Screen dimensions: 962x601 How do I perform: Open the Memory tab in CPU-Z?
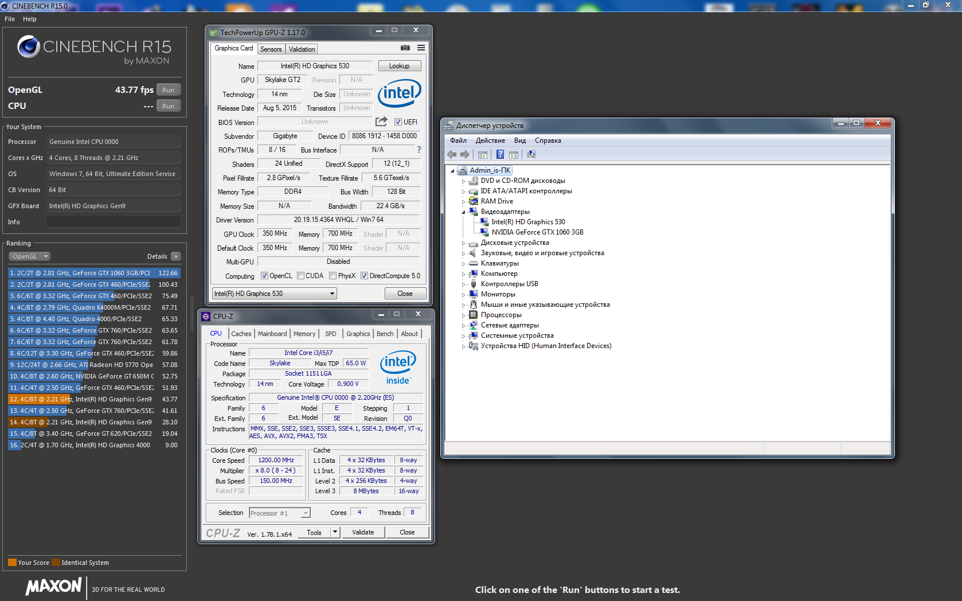304,334
